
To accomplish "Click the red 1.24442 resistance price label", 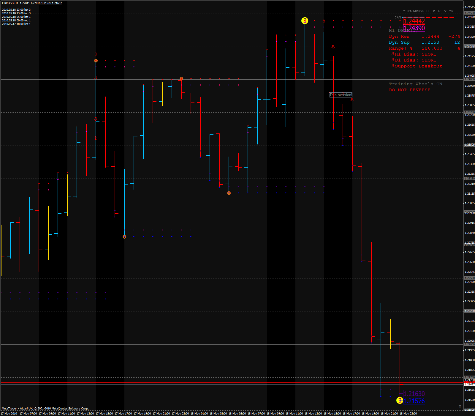I will click(414, 21).
